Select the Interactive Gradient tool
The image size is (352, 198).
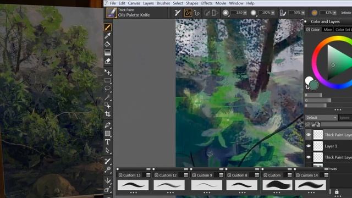pos(108,53)
